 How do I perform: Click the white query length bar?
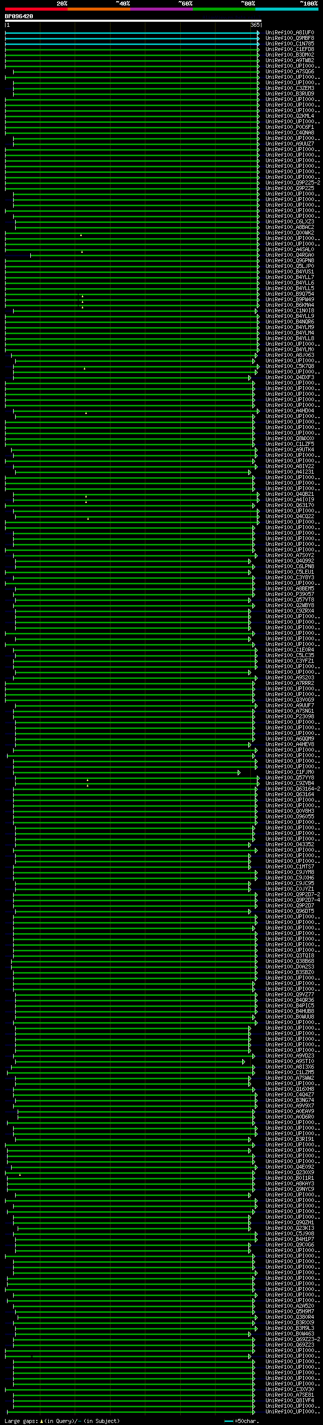pos(133,21)
